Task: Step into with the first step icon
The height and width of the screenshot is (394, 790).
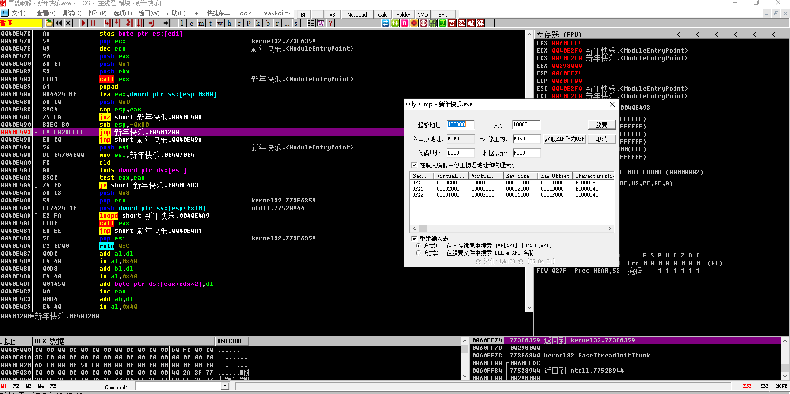Action: 108,23
